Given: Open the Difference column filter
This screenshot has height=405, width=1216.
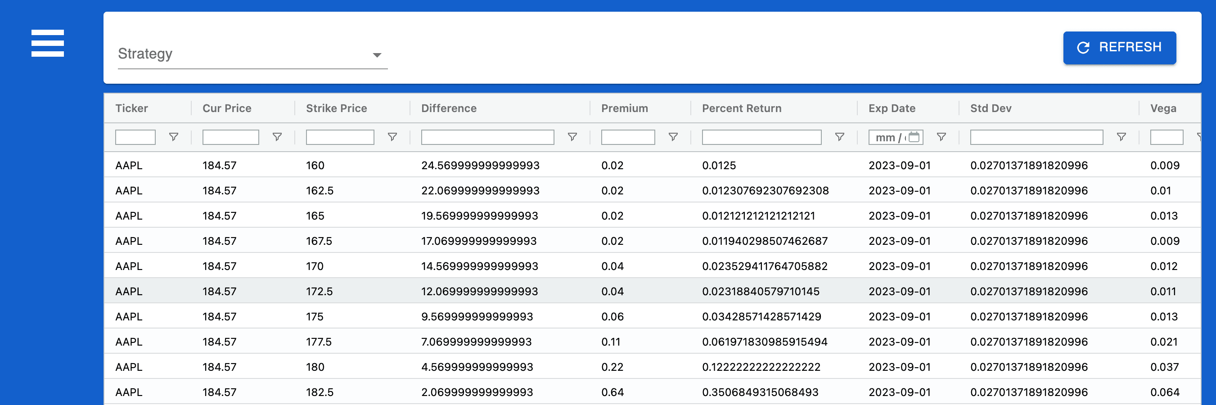Looking at the screenshot, I should pyautogui.click(x=572, y=137).
